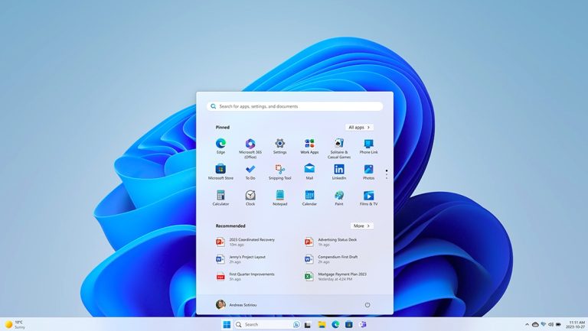
Task: Expand More recommended items
Action: click(361, 226)
